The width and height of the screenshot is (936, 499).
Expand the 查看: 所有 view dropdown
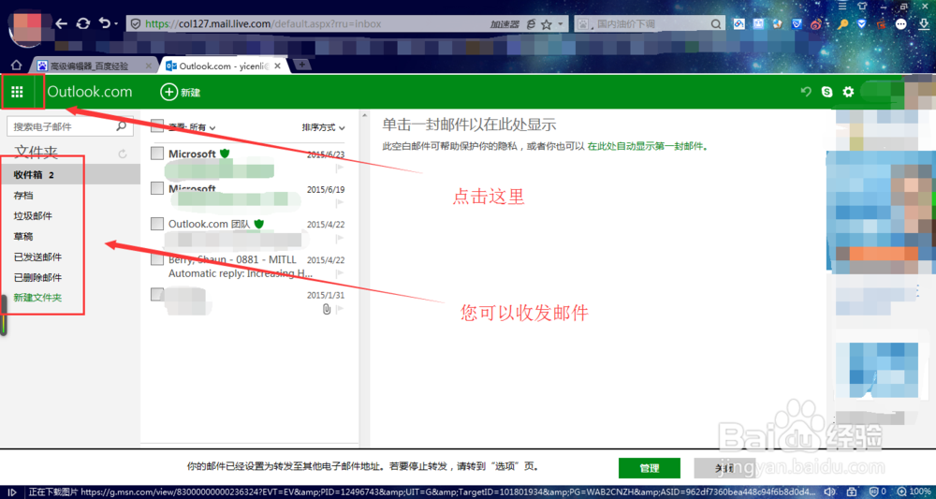[192, 127]
